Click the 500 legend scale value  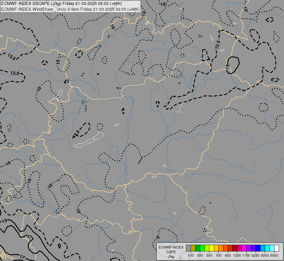[x=209, y=255]
